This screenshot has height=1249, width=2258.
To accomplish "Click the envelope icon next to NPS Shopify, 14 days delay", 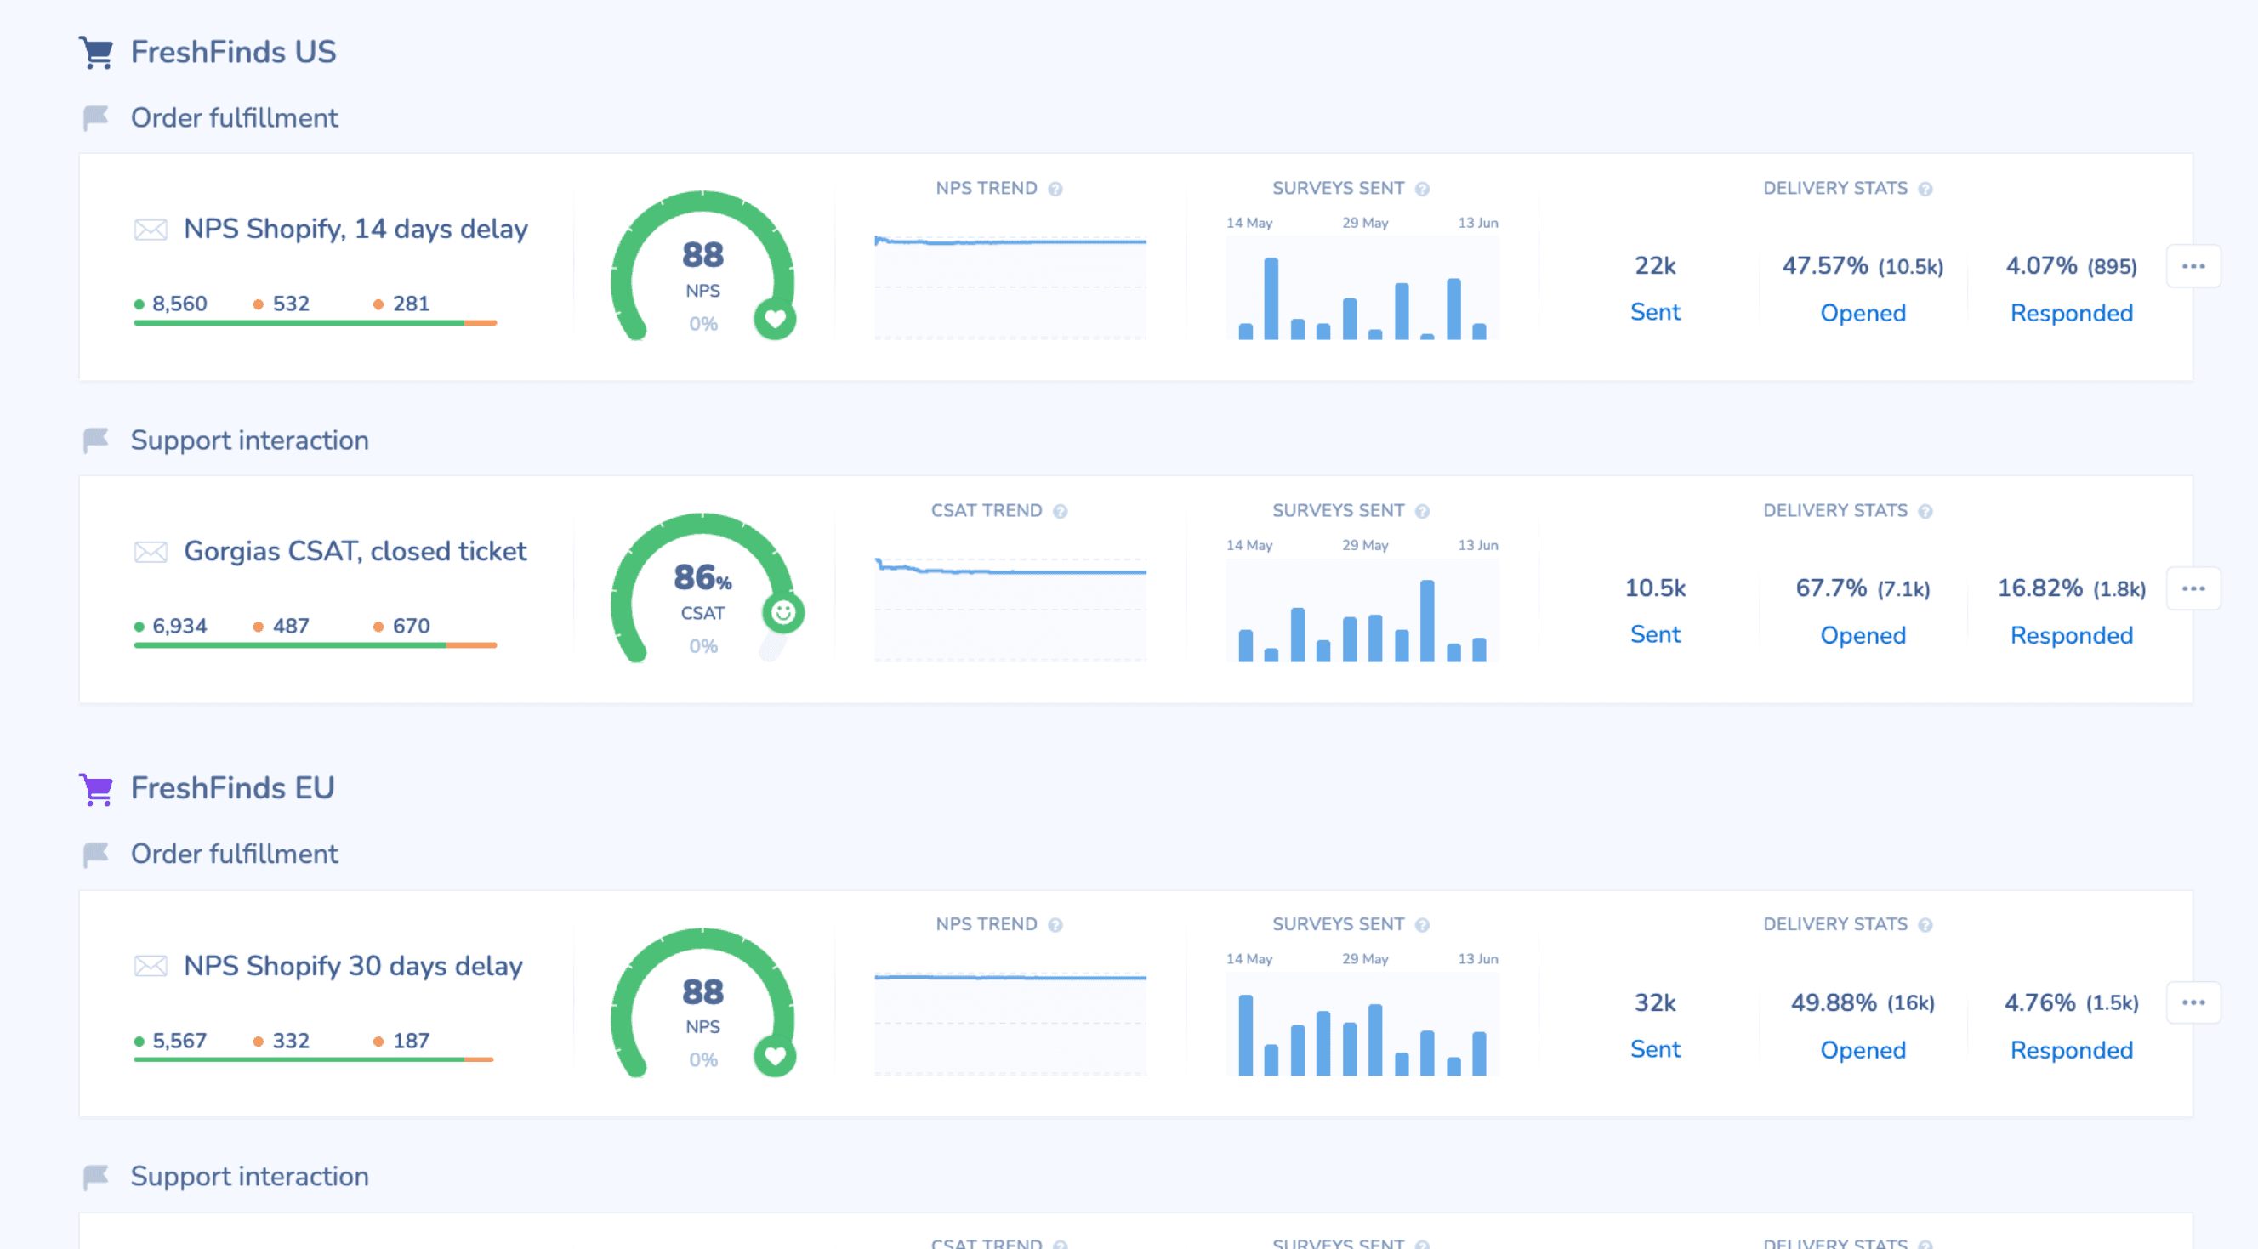I will click(151, 230).
